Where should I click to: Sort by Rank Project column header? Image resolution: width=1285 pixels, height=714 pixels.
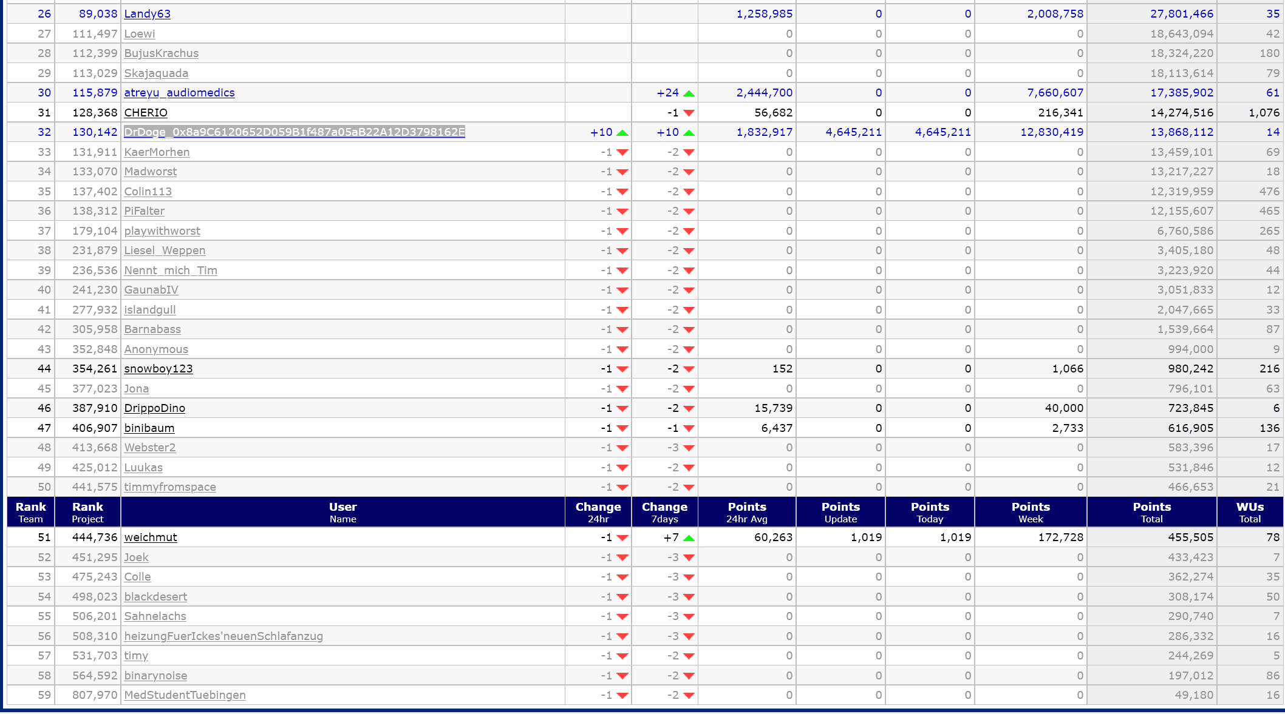(x=87, y=512)
